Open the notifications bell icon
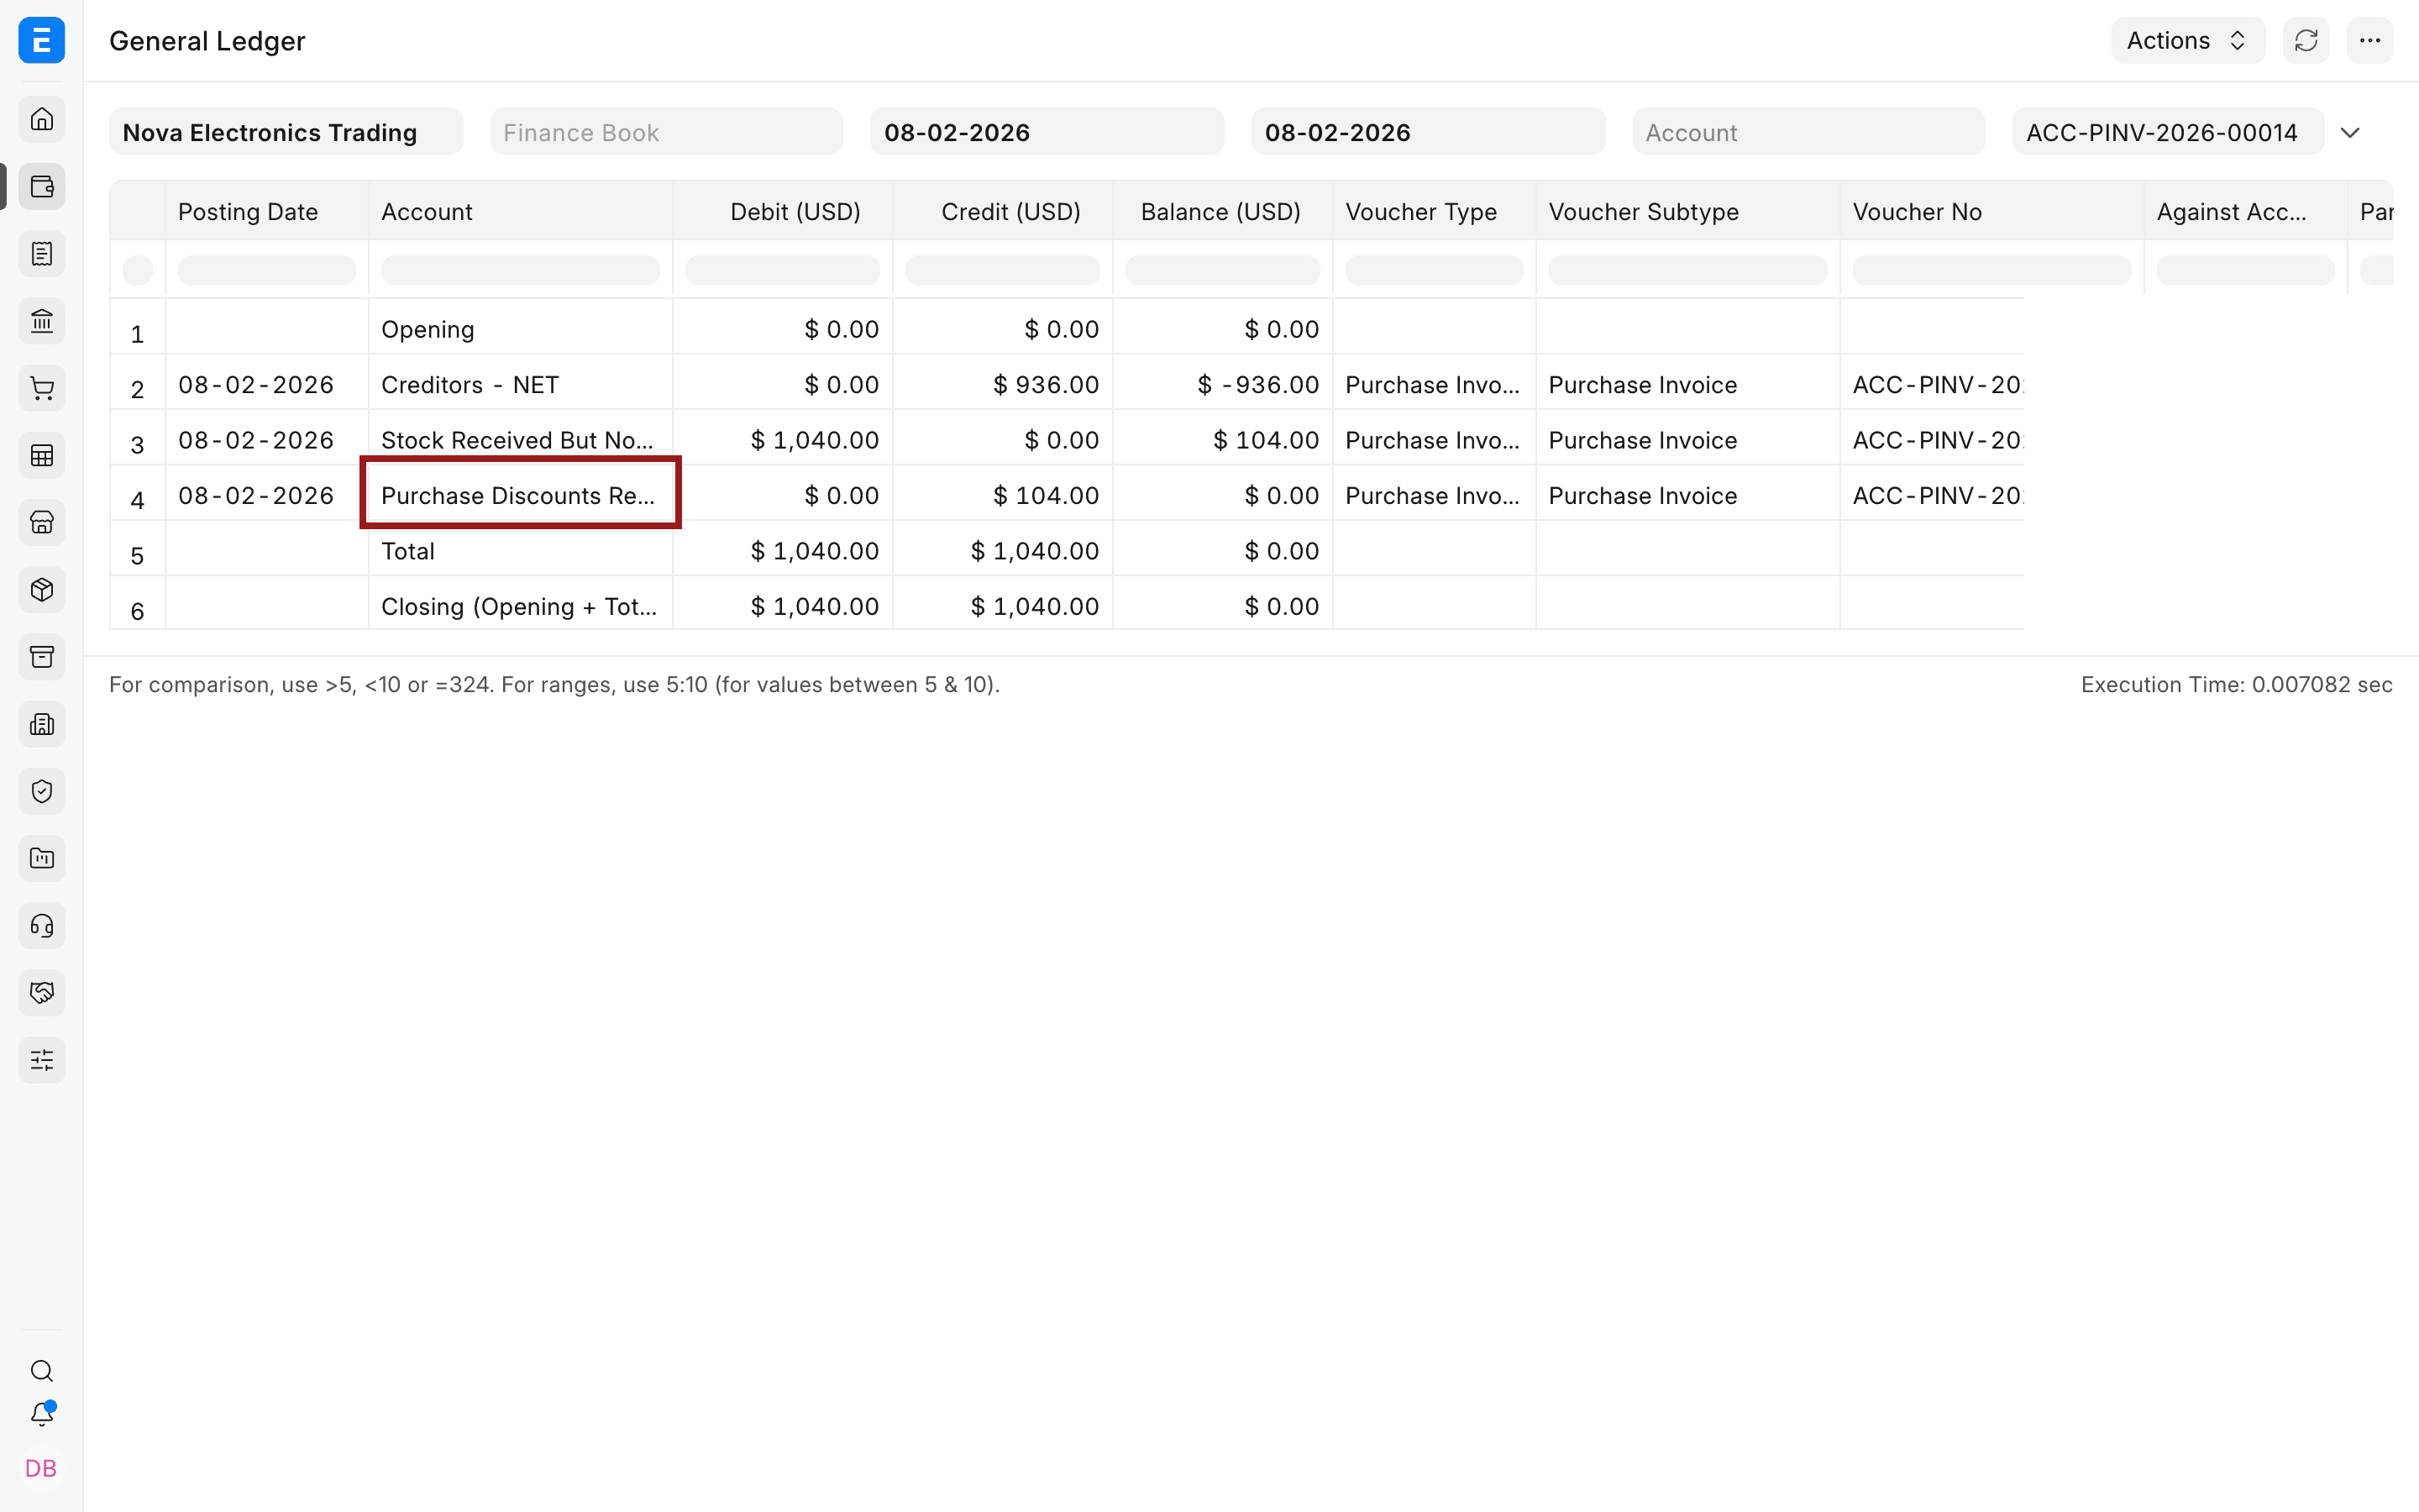 (42, 1414)
